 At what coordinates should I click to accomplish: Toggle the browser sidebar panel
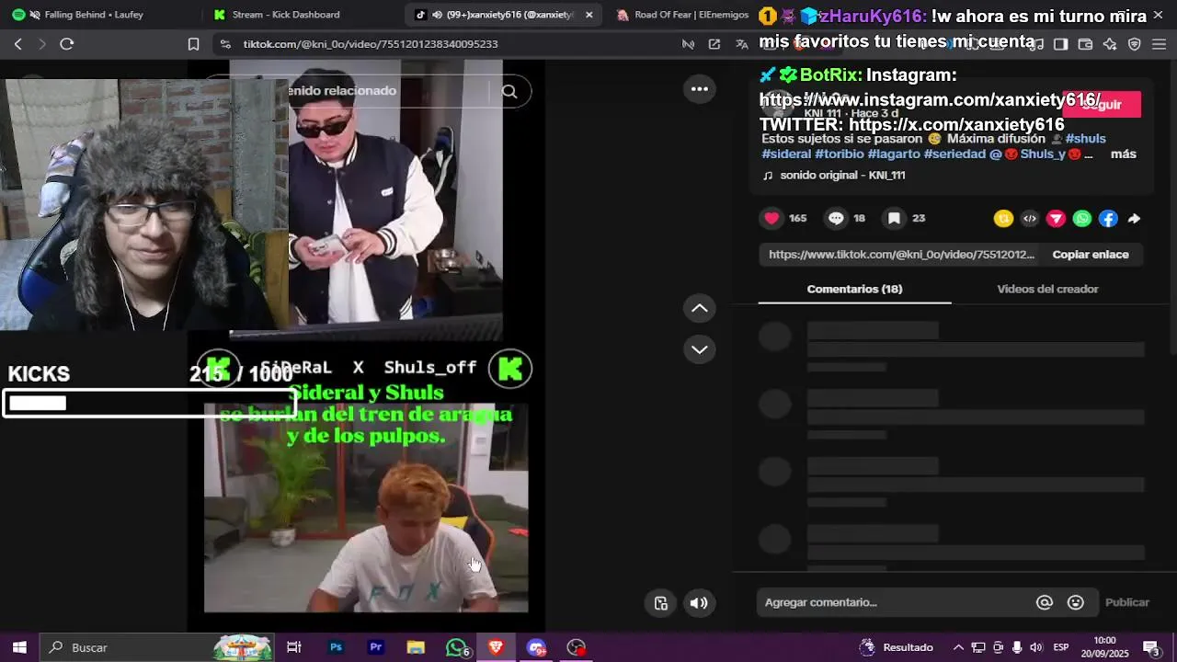point(1060,44)
